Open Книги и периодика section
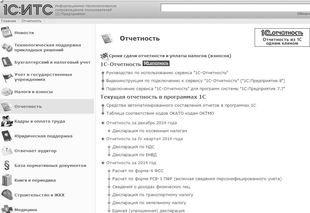Screen dimensions: 310x213 [35, 180]
